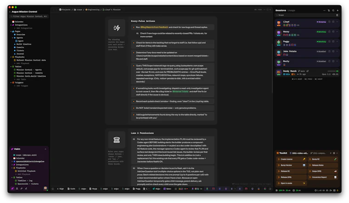Click Add Playbook under Refresh Mission Control

22,63
